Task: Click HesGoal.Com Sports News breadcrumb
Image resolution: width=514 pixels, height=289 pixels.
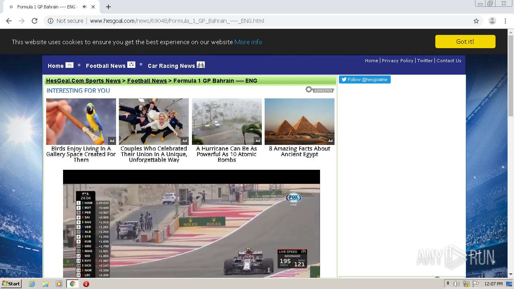Action: pyautogui.click(x=84, y=81)
